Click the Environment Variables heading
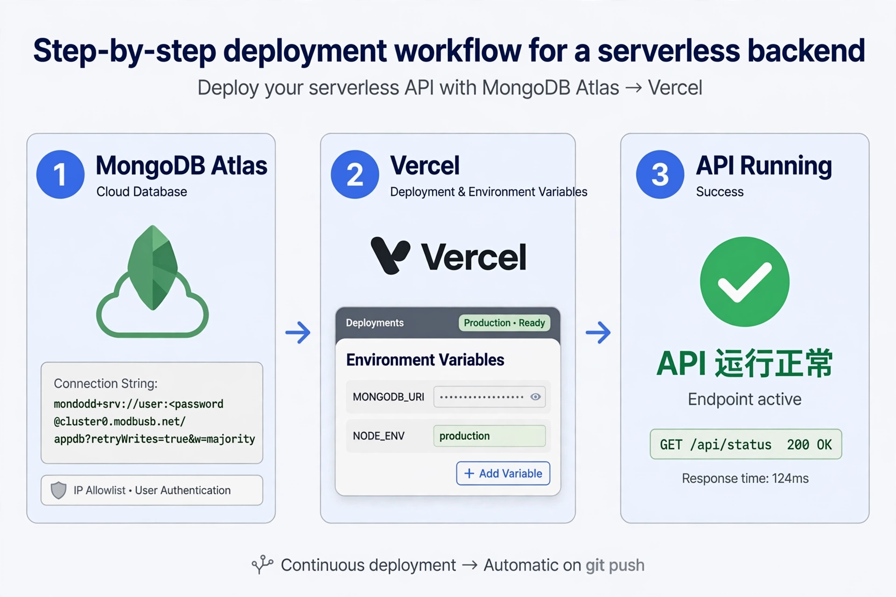 click(x=425, y=360)
